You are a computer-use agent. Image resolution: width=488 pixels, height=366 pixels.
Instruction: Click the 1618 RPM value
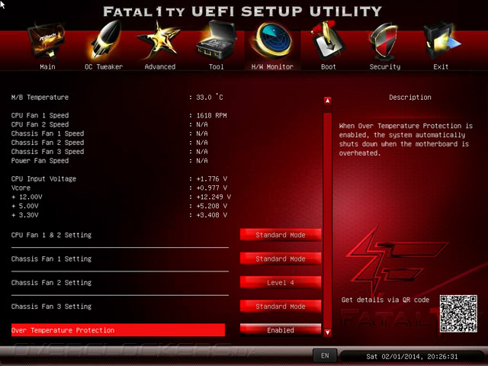coord(211,115)
